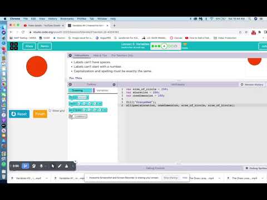The image size is (267, 200).
Task: Open the Canvas bookmark
Action: pos(176,38)
